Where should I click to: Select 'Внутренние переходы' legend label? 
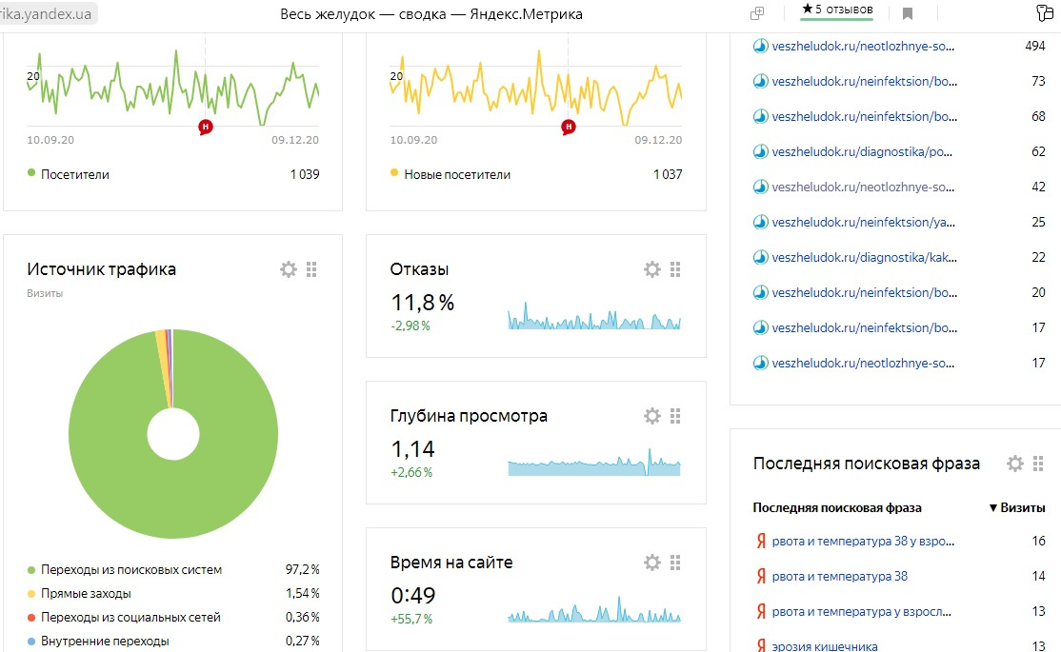click(105, 641)
